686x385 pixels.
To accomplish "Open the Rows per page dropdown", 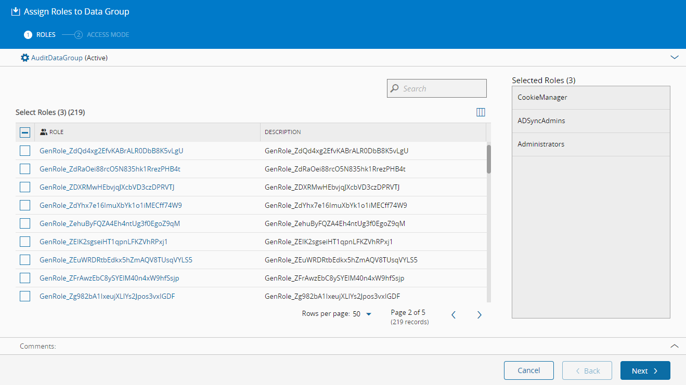I will click(362, 314).
